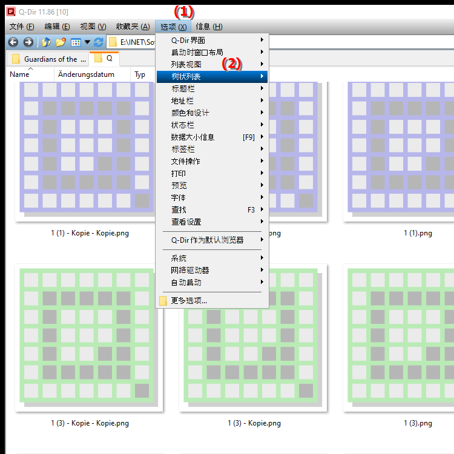Expand the 查看设置 submenu
Image resolution: width=454 pixels, height=454 pixels.
tap(212, 222)
